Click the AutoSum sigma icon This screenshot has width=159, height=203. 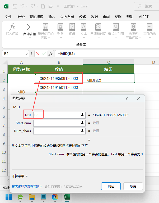29,27
